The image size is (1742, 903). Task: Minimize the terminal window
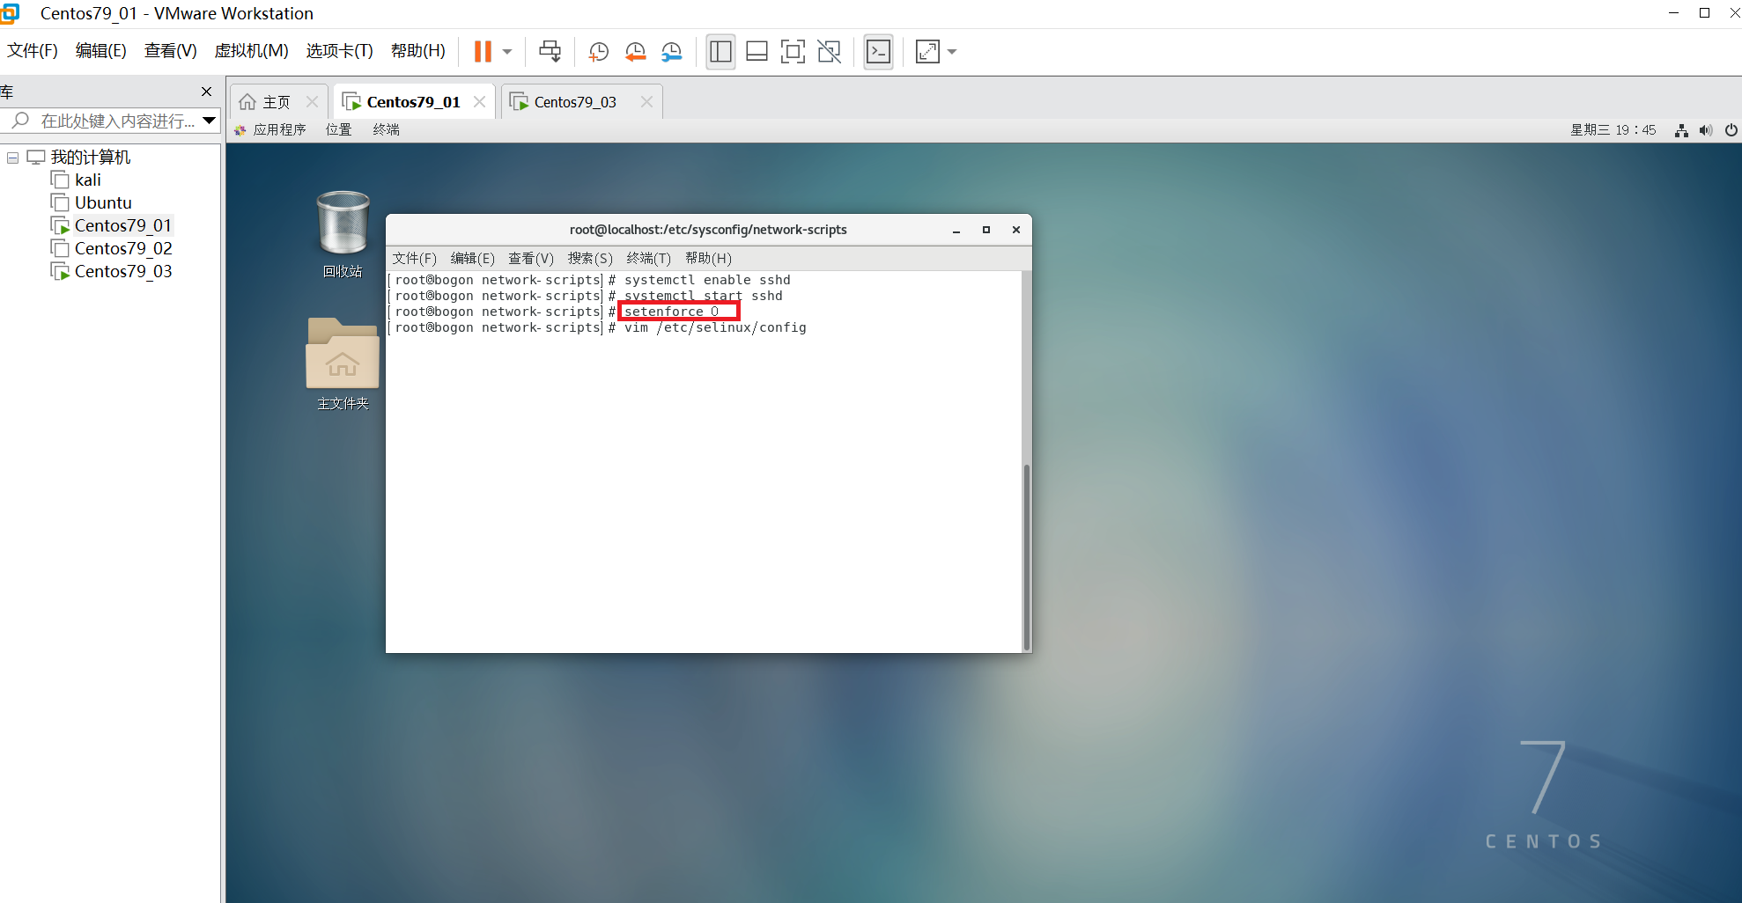pos(956,231)
